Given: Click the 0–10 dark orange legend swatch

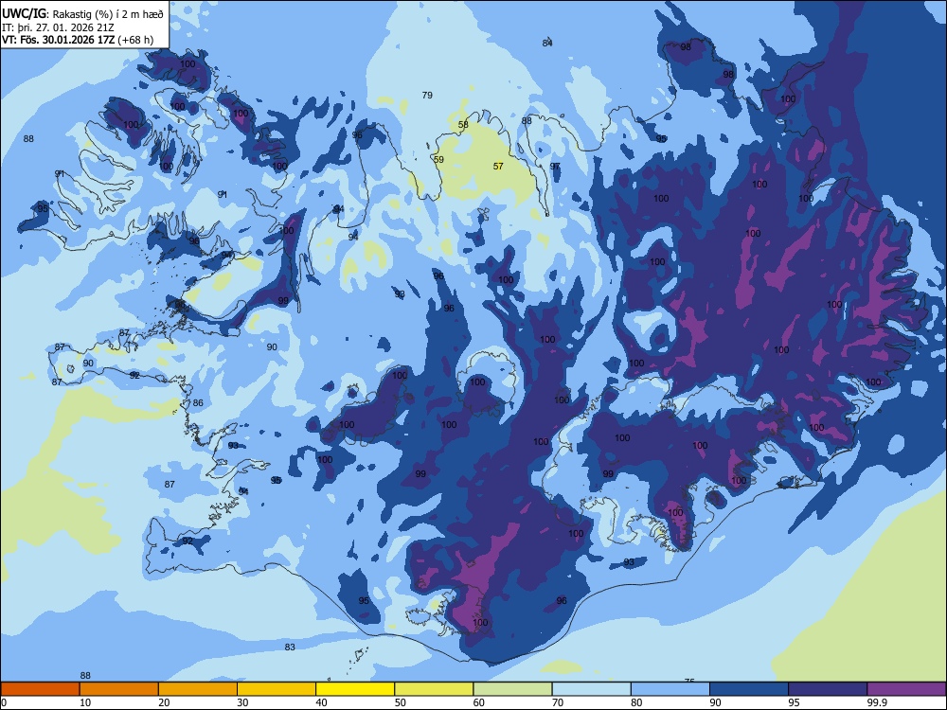Looking at the screenshot, I should (x=40, y=689).
